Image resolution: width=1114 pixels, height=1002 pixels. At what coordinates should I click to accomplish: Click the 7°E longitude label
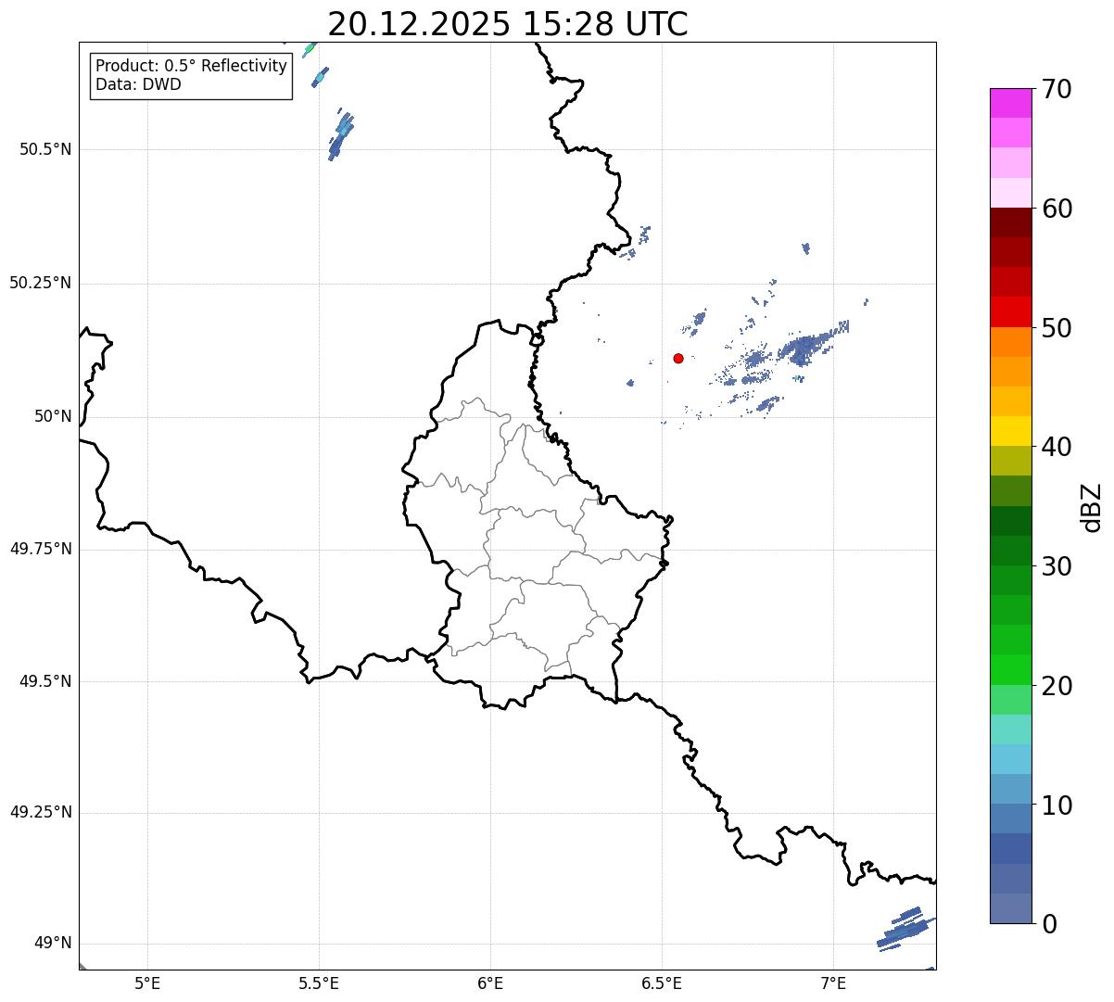coord(833,983)
